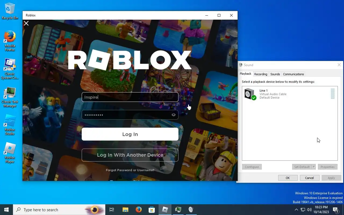Close the Sound dialog window
The height and width of the screenshot is (215, 344).
tap(339, 65)
